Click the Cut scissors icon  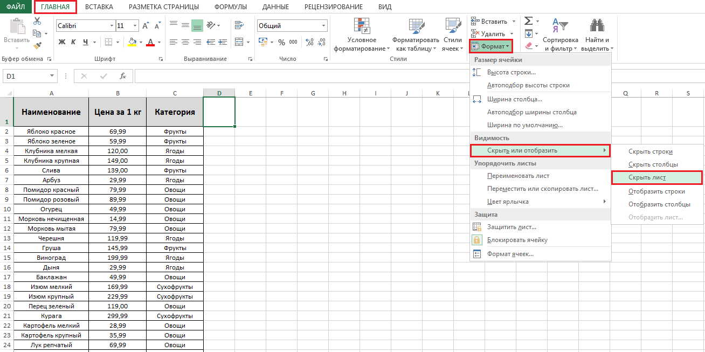pyautogui.click(x=37, y=21)
